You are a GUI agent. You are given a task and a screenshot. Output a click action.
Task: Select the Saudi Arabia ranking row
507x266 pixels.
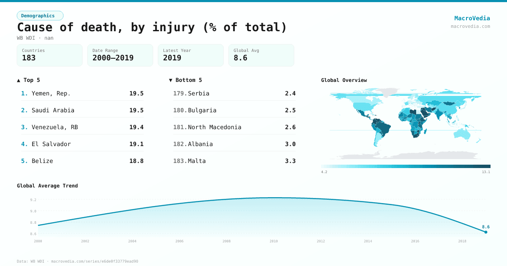82,110
